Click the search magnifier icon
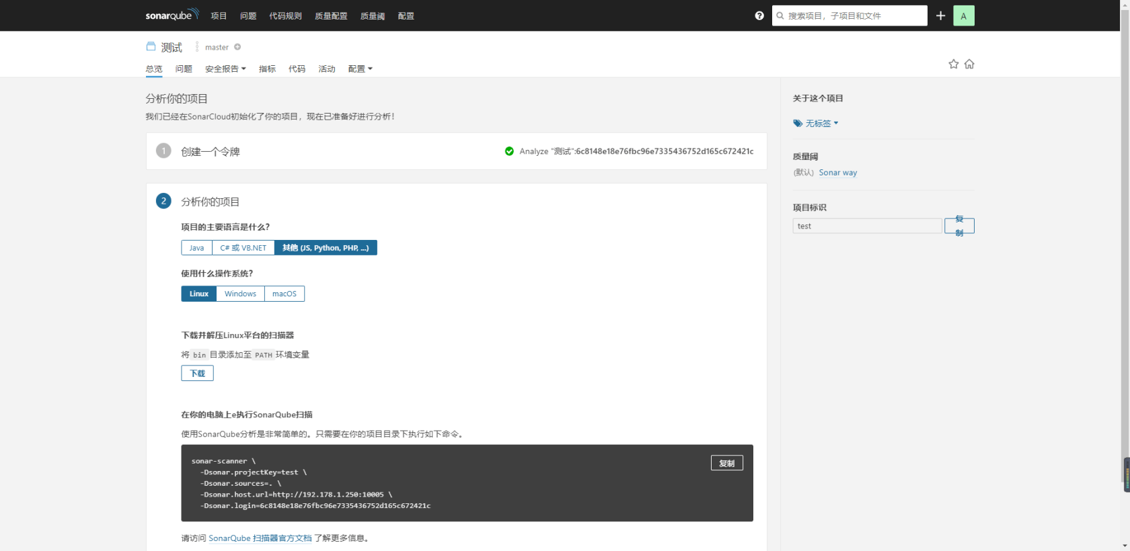The height and width of the screenshot is (551, 1130). (780, 15)
